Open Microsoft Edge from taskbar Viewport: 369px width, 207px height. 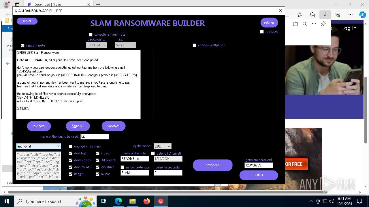tap(118, 201)
